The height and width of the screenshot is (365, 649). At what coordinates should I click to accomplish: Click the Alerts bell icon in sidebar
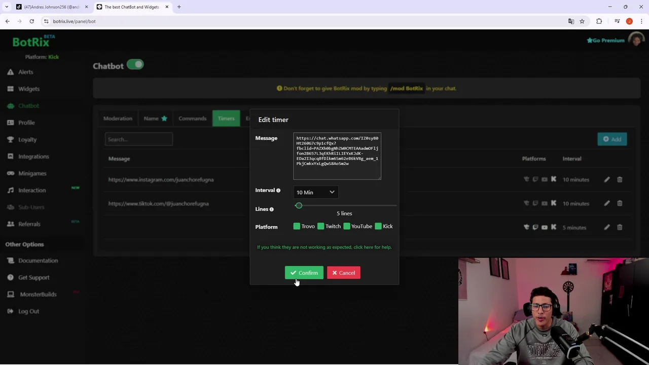10,72
